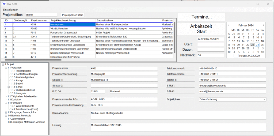This screenshot has height=136, width=274.
Task: Select 1.1.2 Kontaktzuordnungen in tree
Action: (24, 74)
